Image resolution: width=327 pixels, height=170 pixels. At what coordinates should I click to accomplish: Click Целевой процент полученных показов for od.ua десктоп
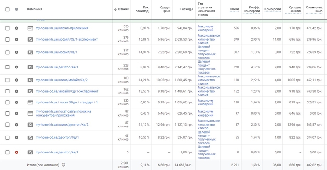[x=207, y=137]
